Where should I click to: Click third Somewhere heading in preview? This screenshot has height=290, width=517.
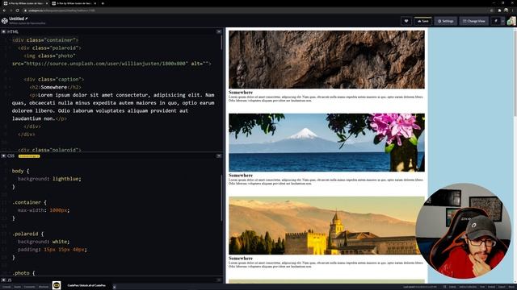point(241,259)
